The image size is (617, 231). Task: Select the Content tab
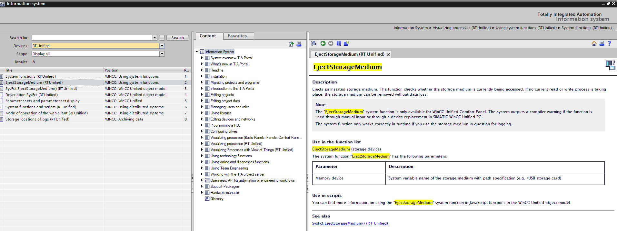pyautogui.click(x=208, y=36)
